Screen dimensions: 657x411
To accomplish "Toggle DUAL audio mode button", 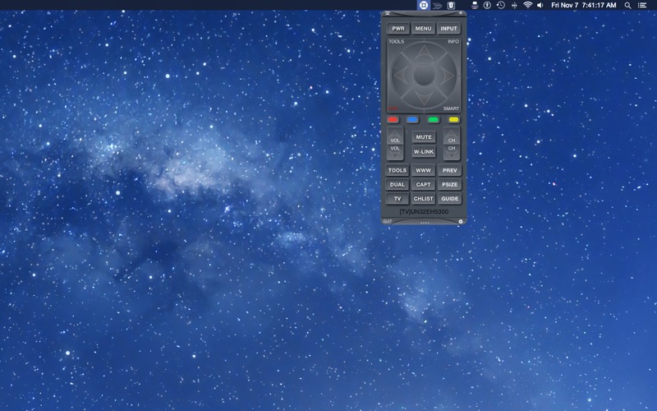I will pos(397,184).
